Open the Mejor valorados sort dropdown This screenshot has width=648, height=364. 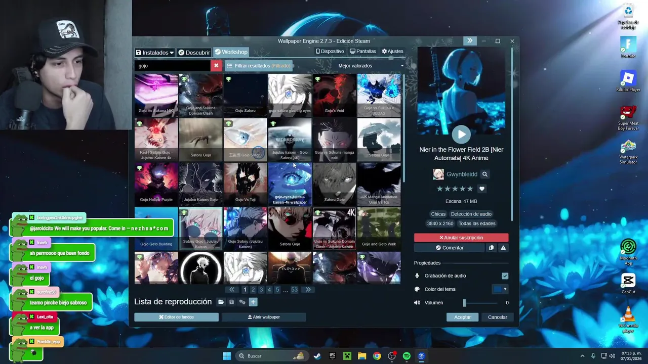(371, 66)
